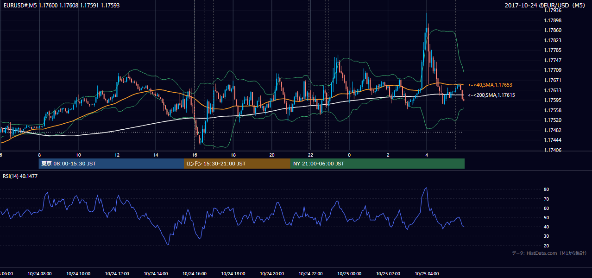Click price level 1.17520 on the axis
592x278 pixels.
[553, 120]
